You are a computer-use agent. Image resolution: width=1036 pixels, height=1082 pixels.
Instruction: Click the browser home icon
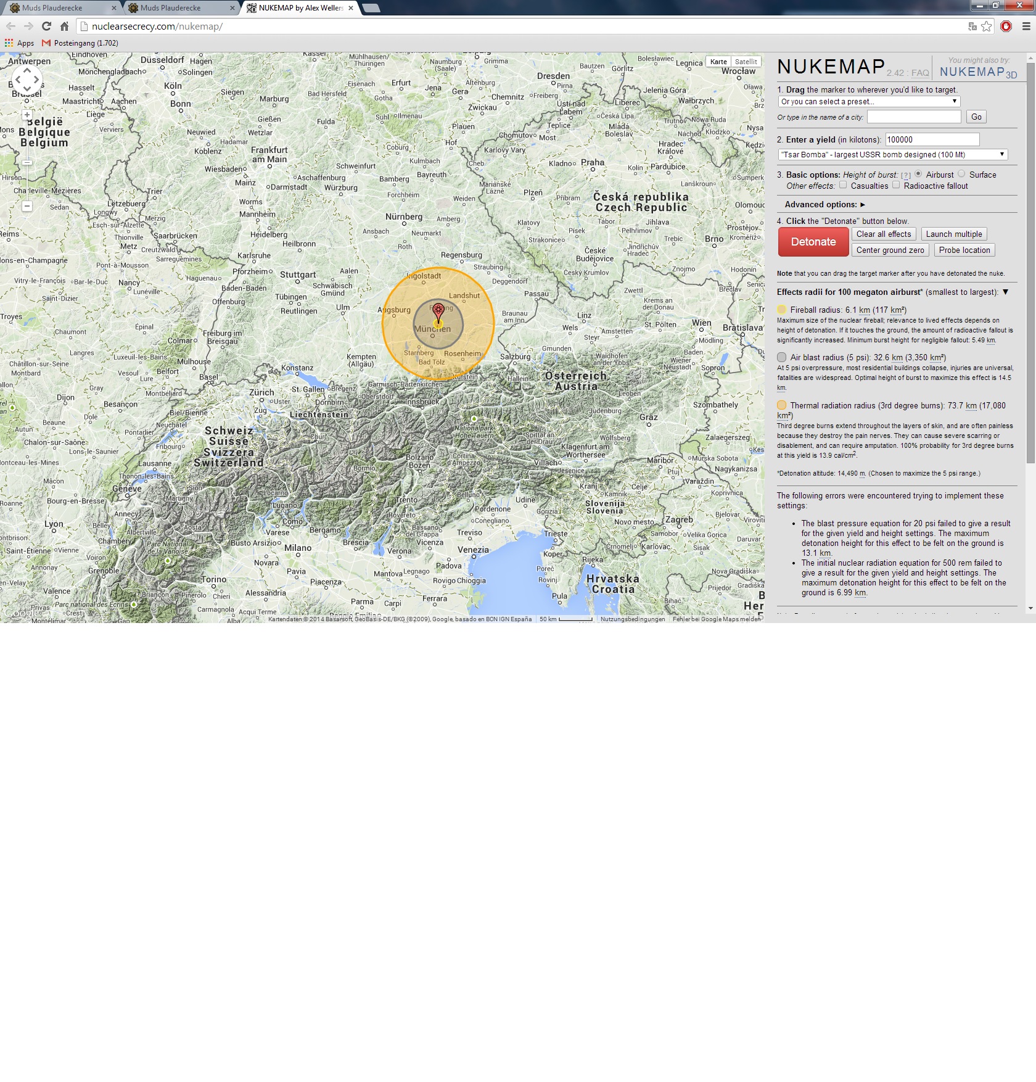[64, 27]
